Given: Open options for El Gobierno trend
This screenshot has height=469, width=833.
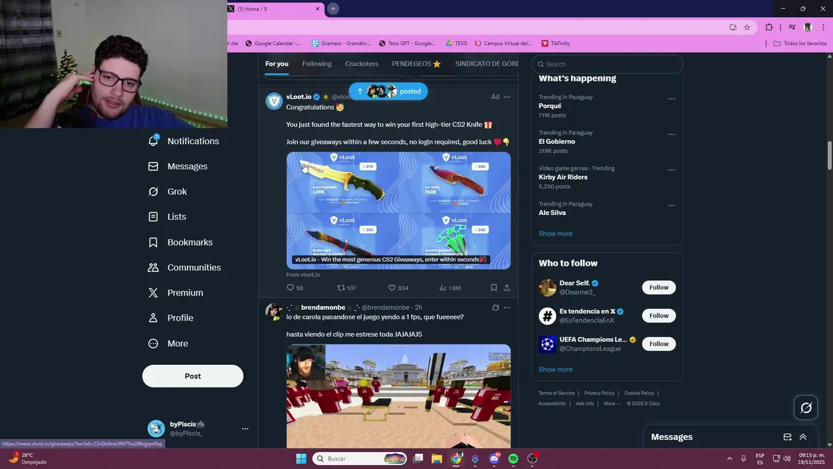Looking at the screenshot, I should click(x=672, y=135).
